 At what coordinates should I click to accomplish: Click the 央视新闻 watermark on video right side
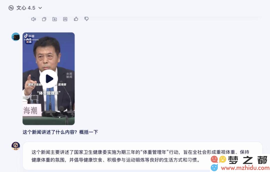(69, 75)
